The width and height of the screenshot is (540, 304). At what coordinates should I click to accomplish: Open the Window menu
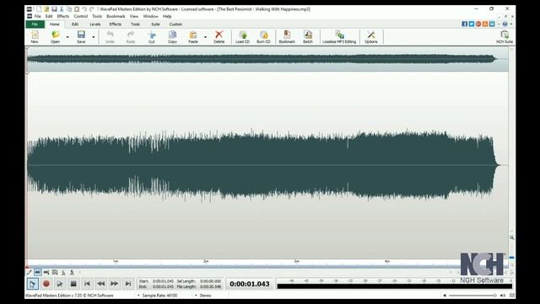point(150,16)
